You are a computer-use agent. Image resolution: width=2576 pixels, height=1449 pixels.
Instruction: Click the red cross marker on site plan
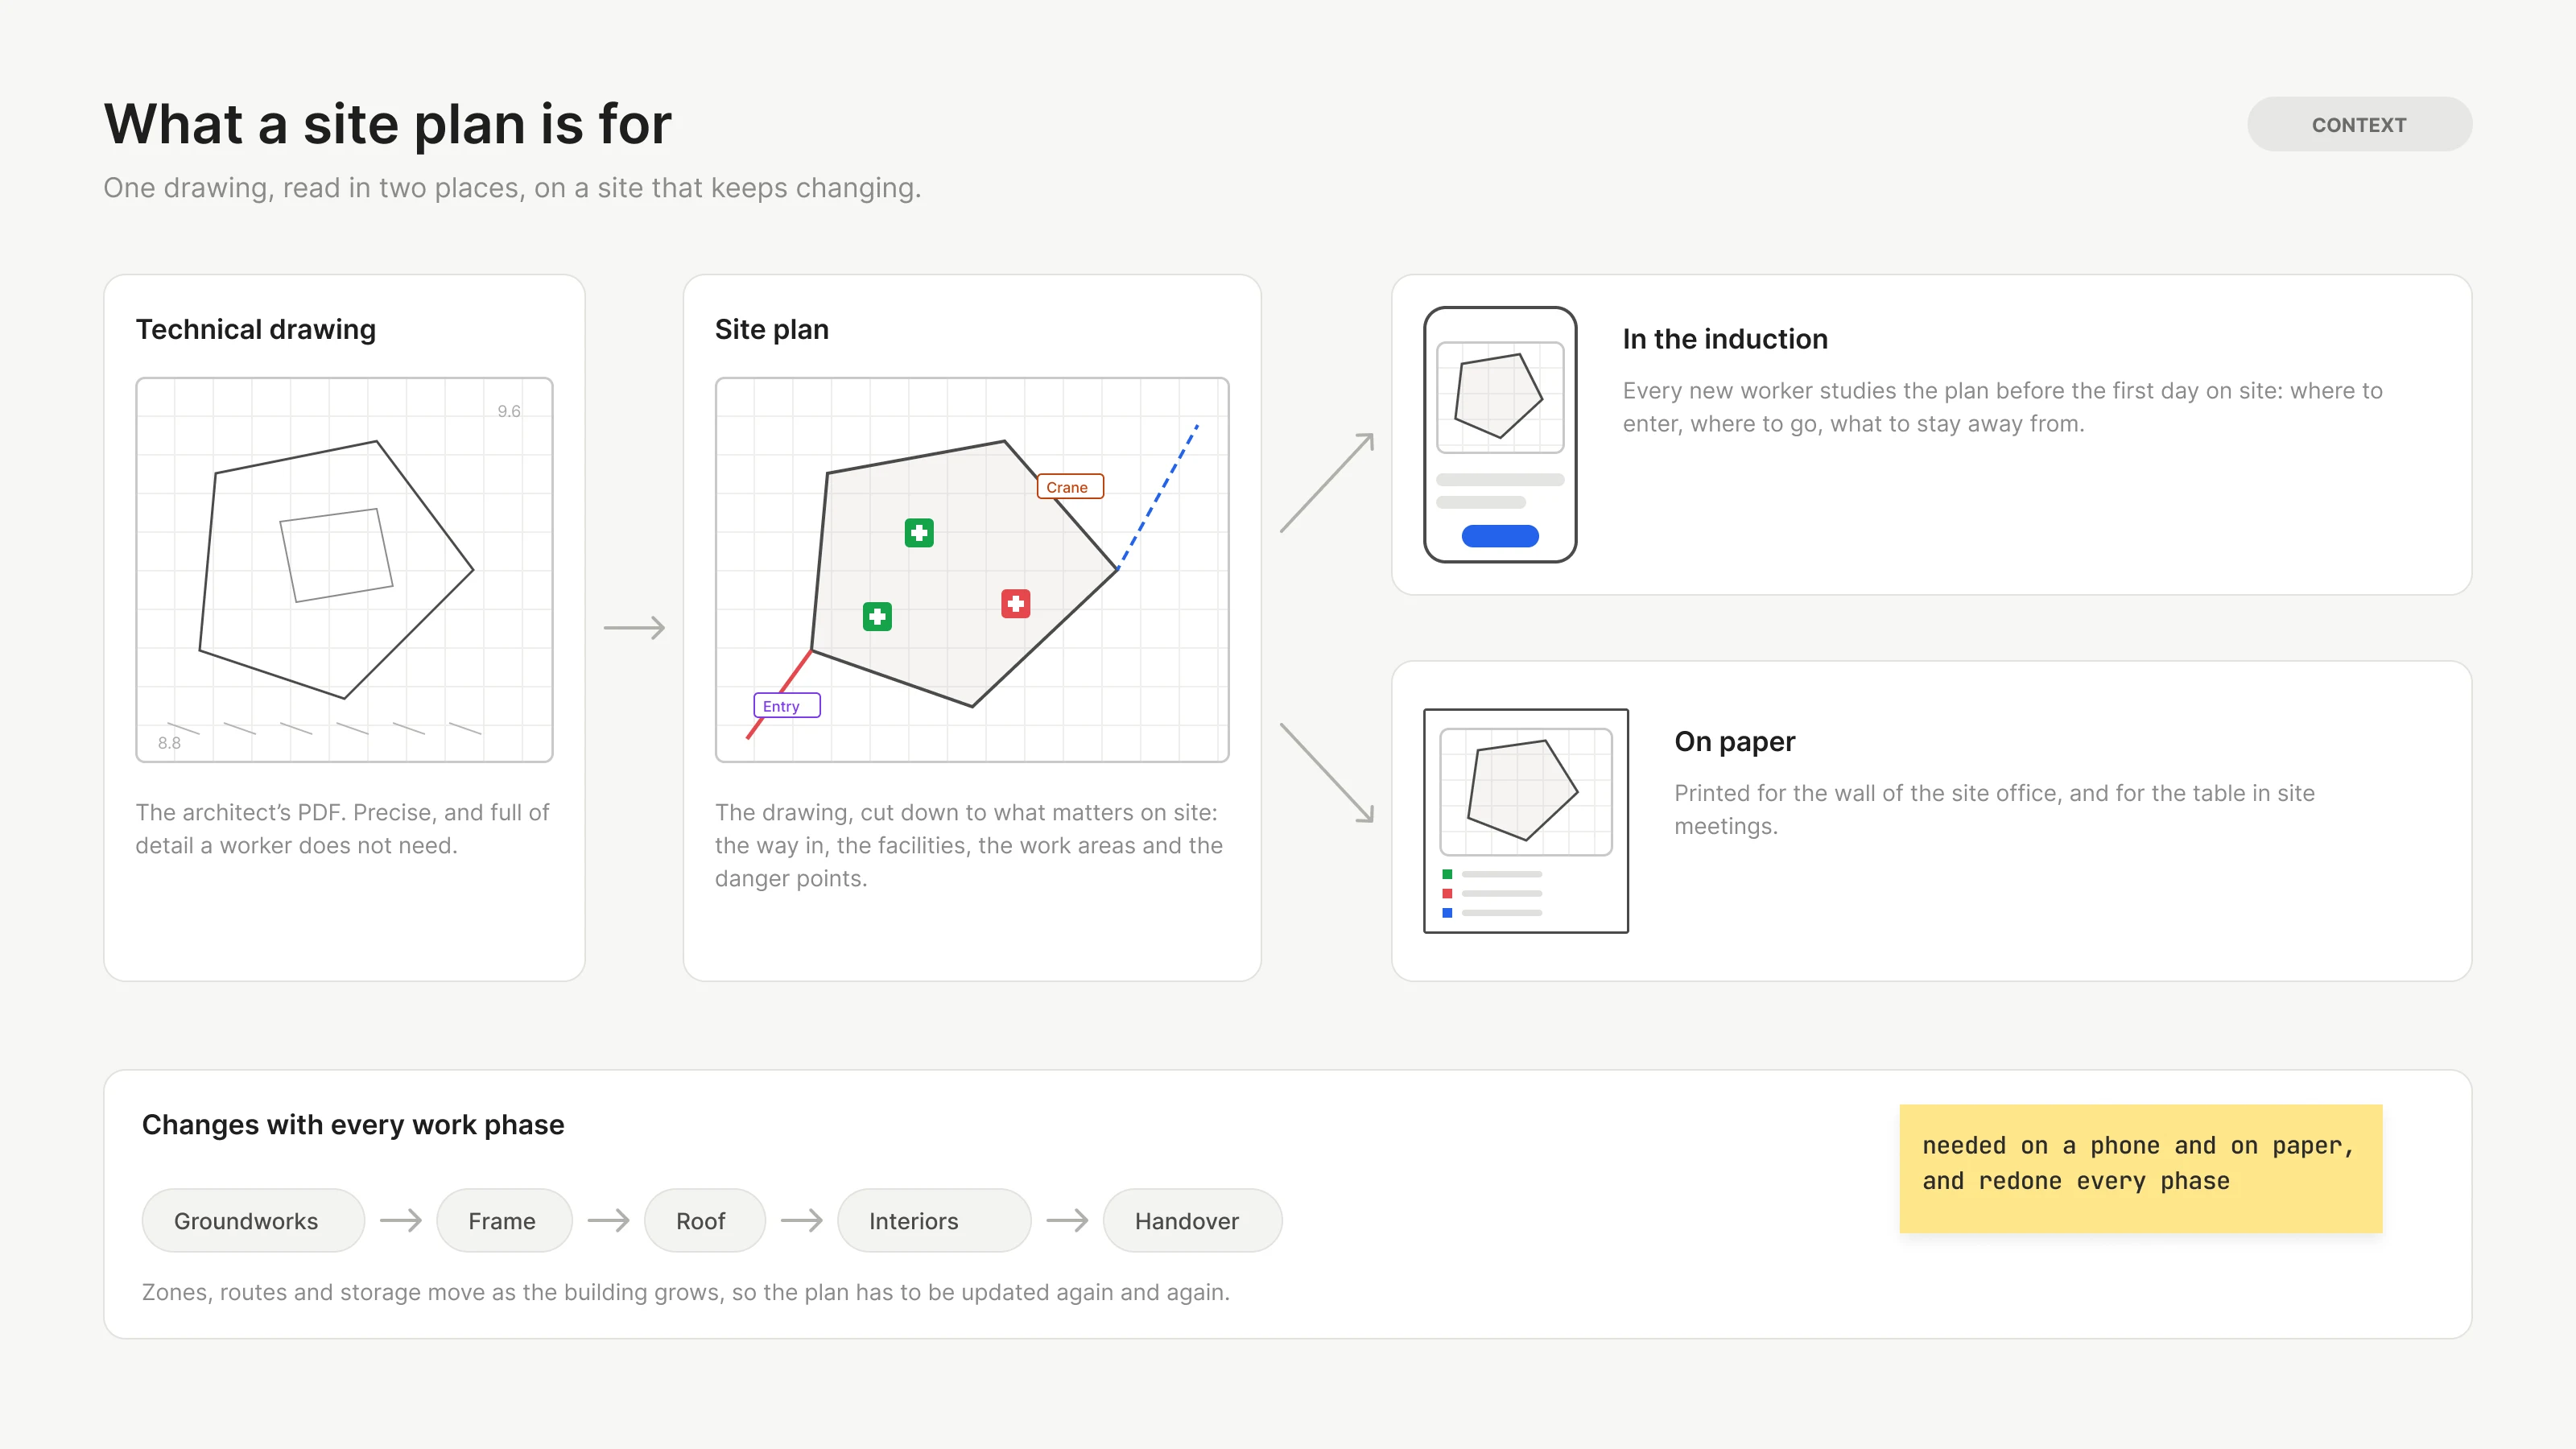[1016, 604]
